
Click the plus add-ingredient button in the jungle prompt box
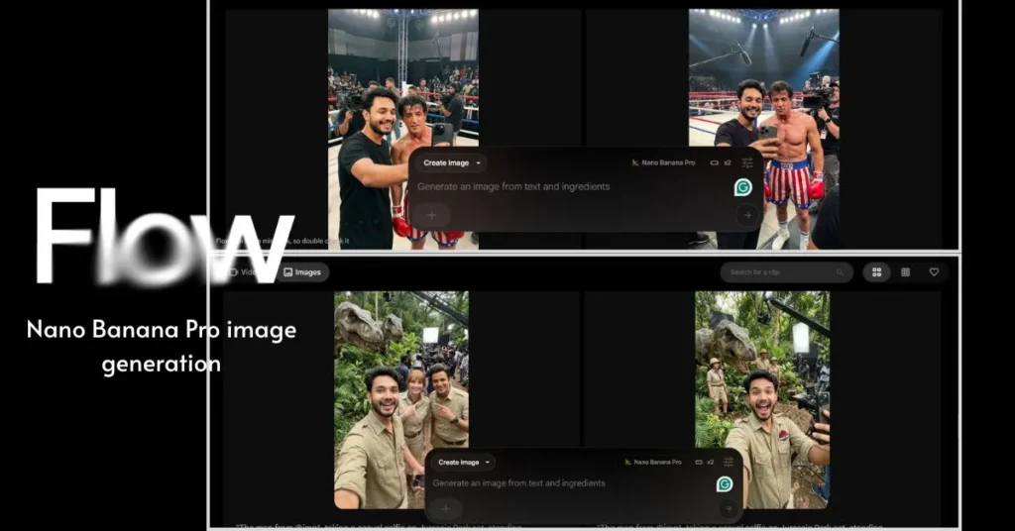445,508
